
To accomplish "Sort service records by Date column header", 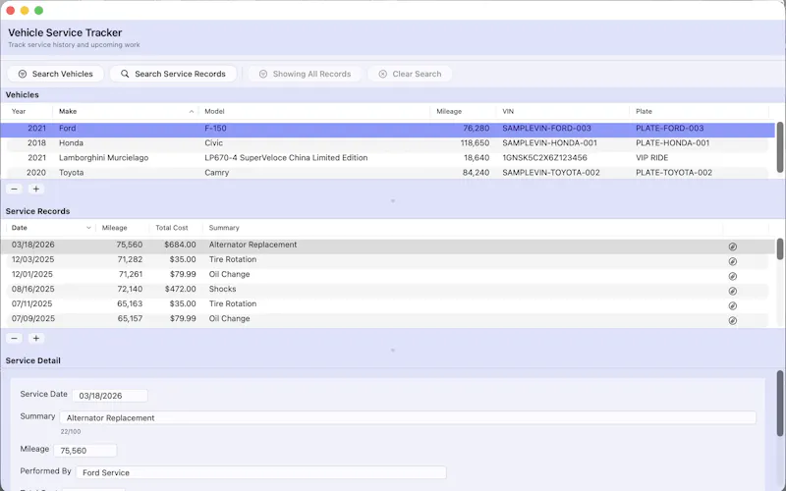I will 51,228.
